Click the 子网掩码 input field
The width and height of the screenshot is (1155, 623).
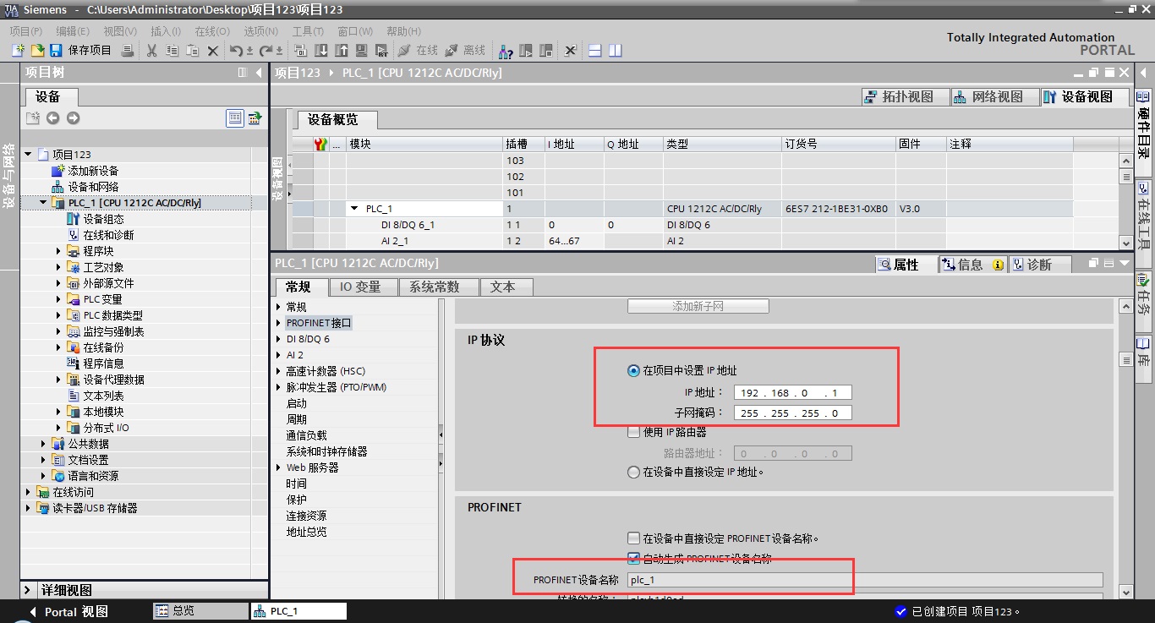(792, 413)
